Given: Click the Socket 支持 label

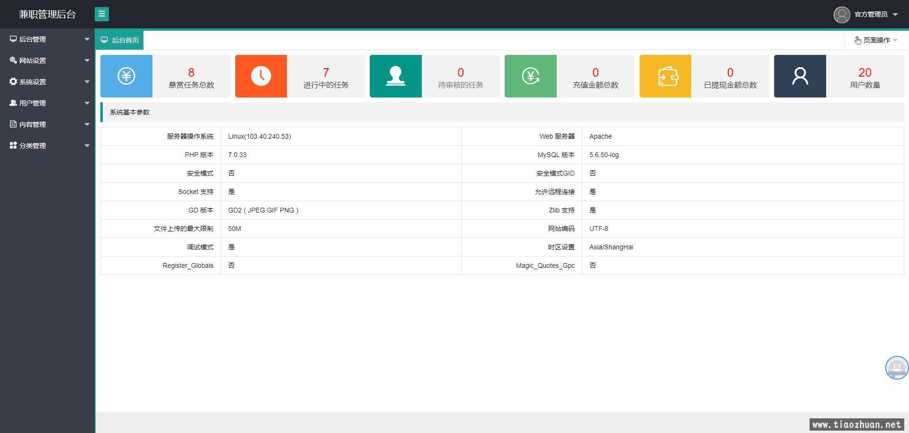Looking at the screenshot, I should coord(196,192).
